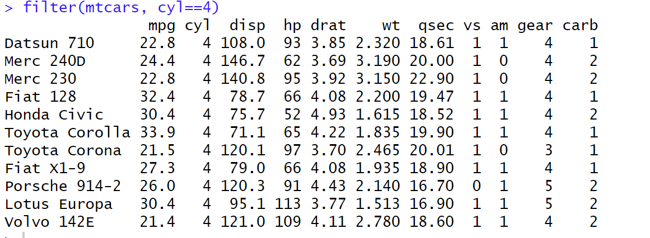Click the cyl column header
The width and height of the screenshot is (650, 238).
pos(198,26)
